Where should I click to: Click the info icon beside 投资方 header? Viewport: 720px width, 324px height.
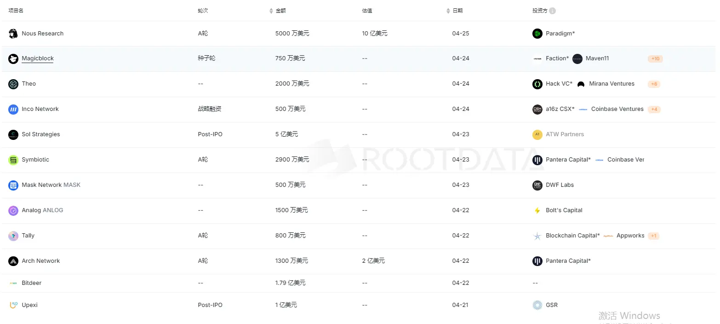tap(553, 10)
